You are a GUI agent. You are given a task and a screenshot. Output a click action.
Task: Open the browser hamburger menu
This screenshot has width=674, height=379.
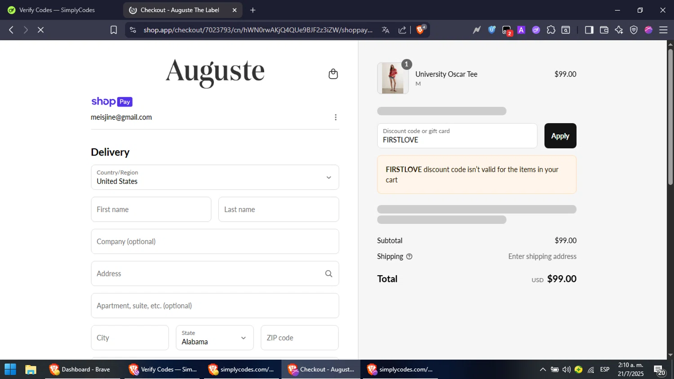(x=663, y=30)
